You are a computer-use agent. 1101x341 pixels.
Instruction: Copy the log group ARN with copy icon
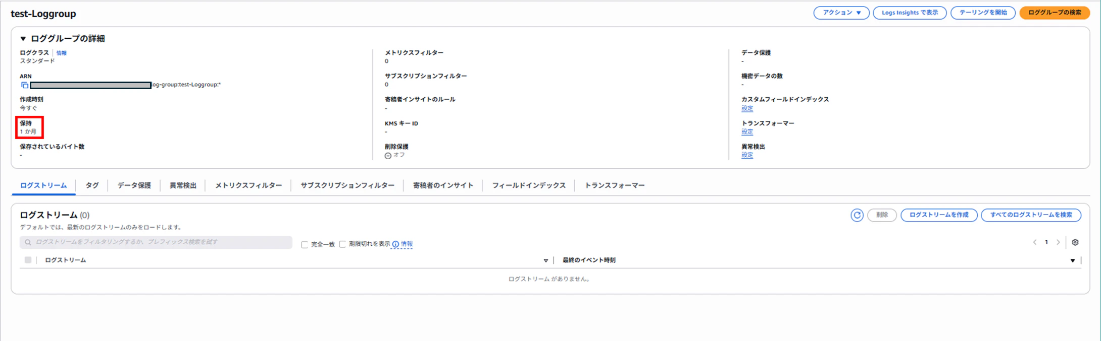[24, 85]
